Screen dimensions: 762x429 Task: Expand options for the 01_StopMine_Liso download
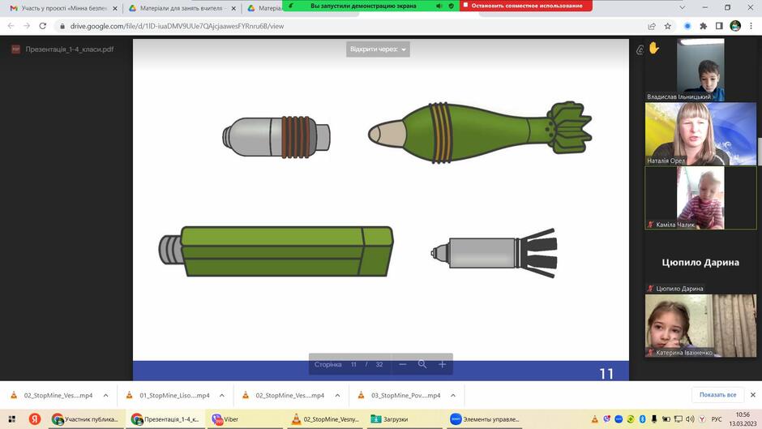pyautogui.click(x=222, y=396)
